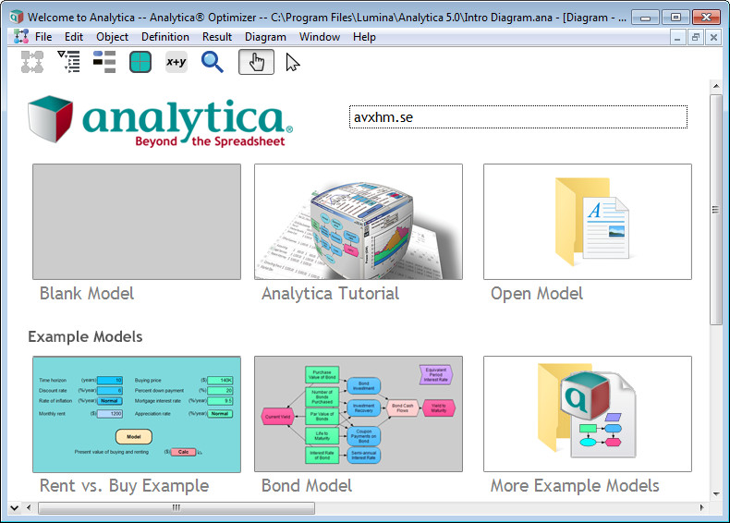Show the Result table icon

(x=140, y=62)
